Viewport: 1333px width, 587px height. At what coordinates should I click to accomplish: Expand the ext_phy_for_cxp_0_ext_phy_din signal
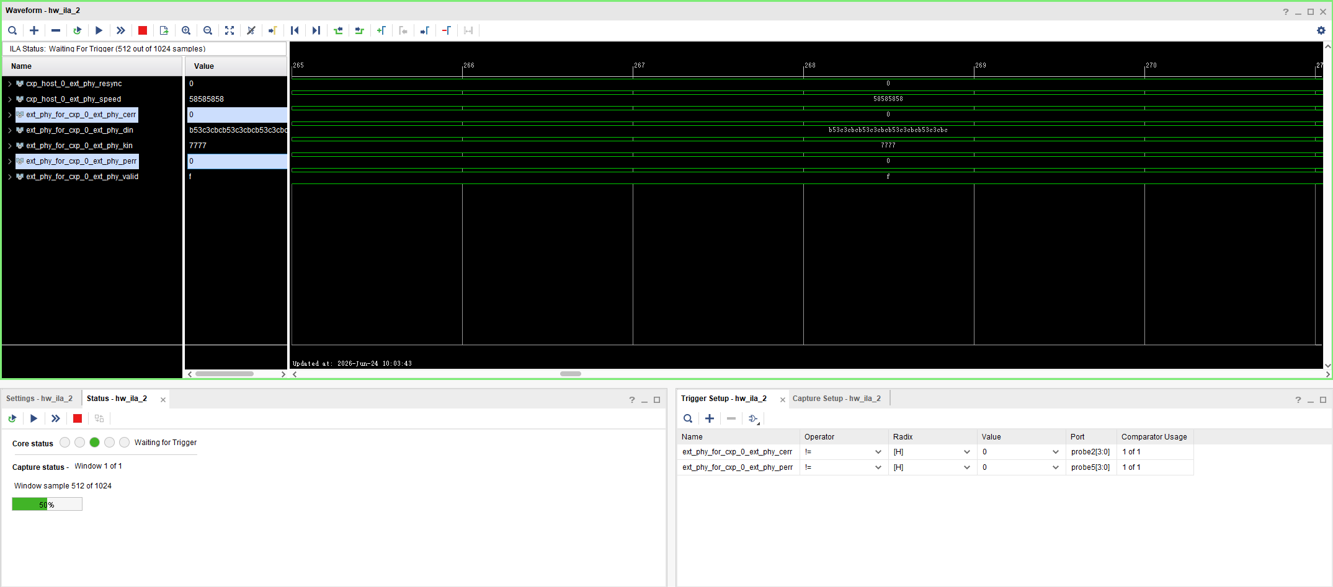coord(10,130)
